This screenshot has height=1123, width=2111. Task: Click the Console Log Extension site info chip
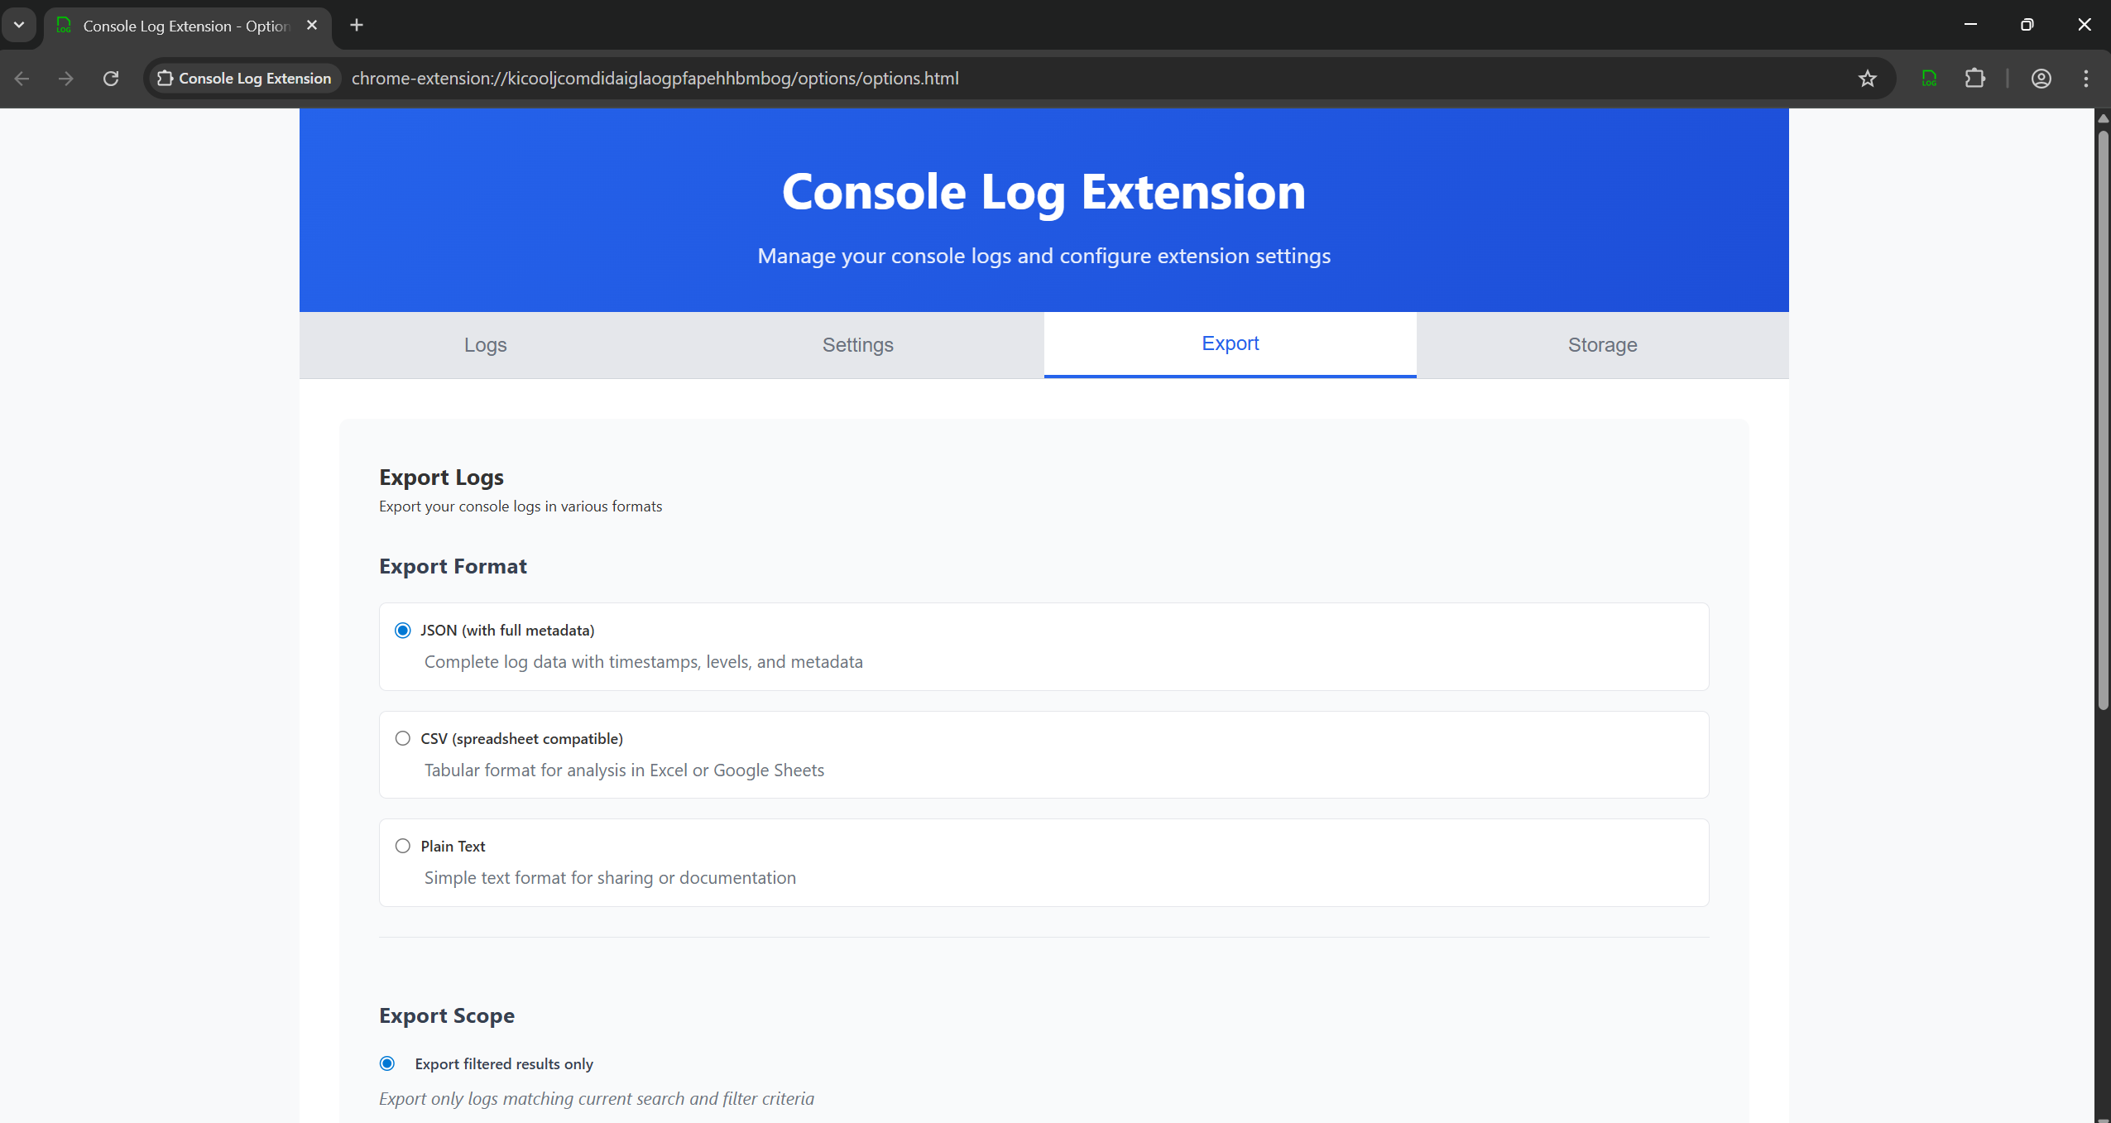[245, 79]
